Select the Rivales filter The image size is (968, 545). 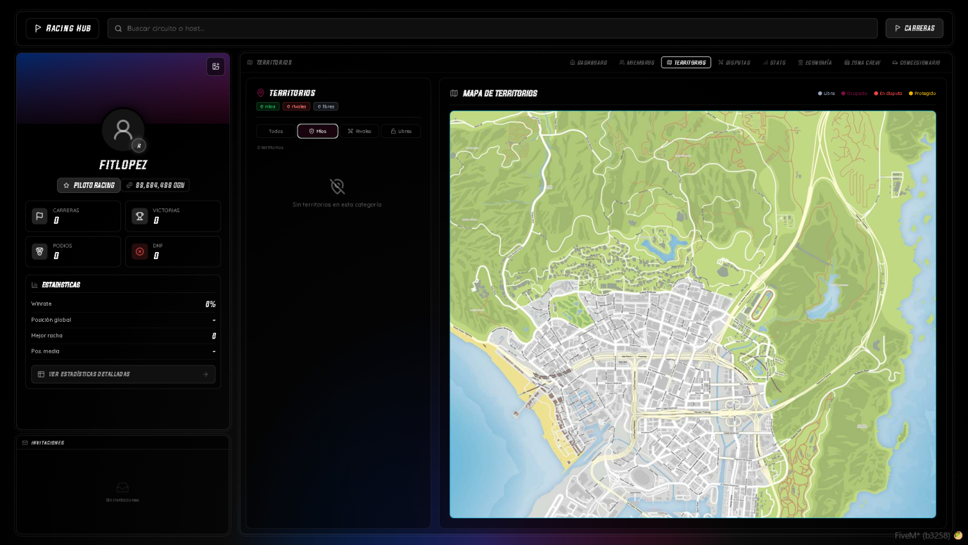click(x=359, y=131)
